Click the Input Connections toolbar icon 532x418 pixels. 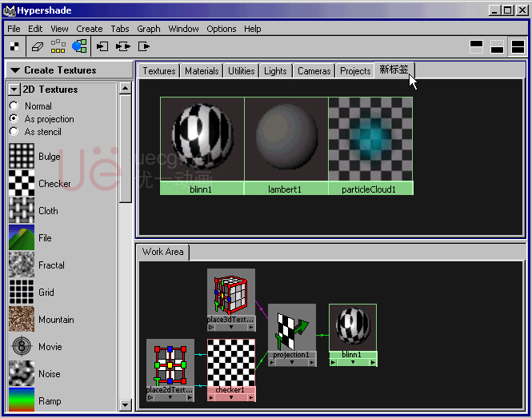click(102, 46)
